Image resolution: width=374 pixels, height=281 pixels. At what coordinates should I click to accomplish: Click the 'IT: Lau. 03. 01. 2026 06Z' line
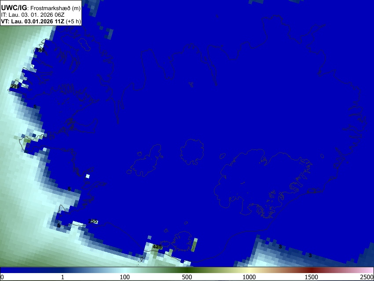coord(33,15)
